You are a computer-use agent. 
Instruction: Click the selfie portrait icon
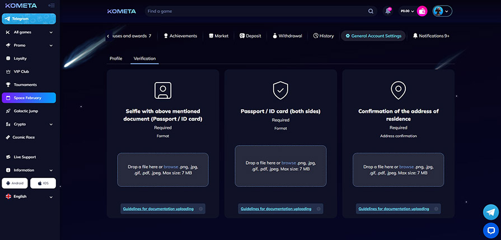pyautogui.click(x=163, y=90)
